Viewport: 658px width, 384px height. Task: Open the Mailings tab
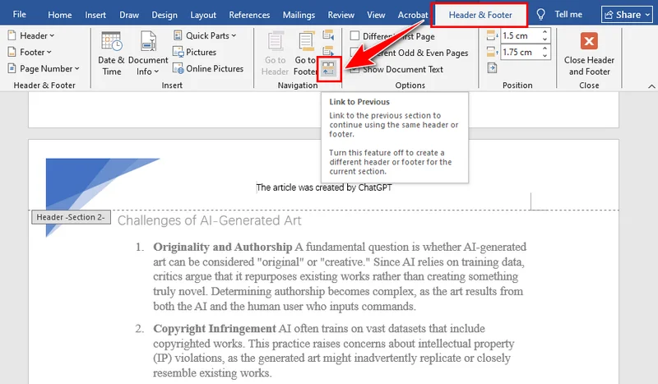pos(299,15)
